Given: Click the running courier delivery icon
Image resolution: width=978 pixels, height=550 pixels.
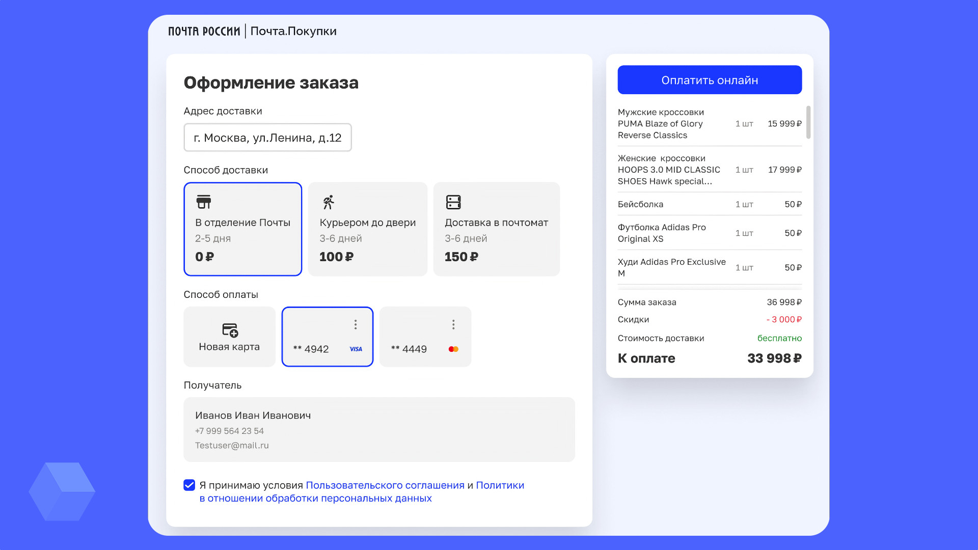Looking at the screenshot, I should pyautogui.click(x=329, y=202).
